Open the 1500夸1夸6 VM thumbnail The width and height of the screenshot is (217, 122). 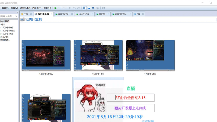[98, 55]
